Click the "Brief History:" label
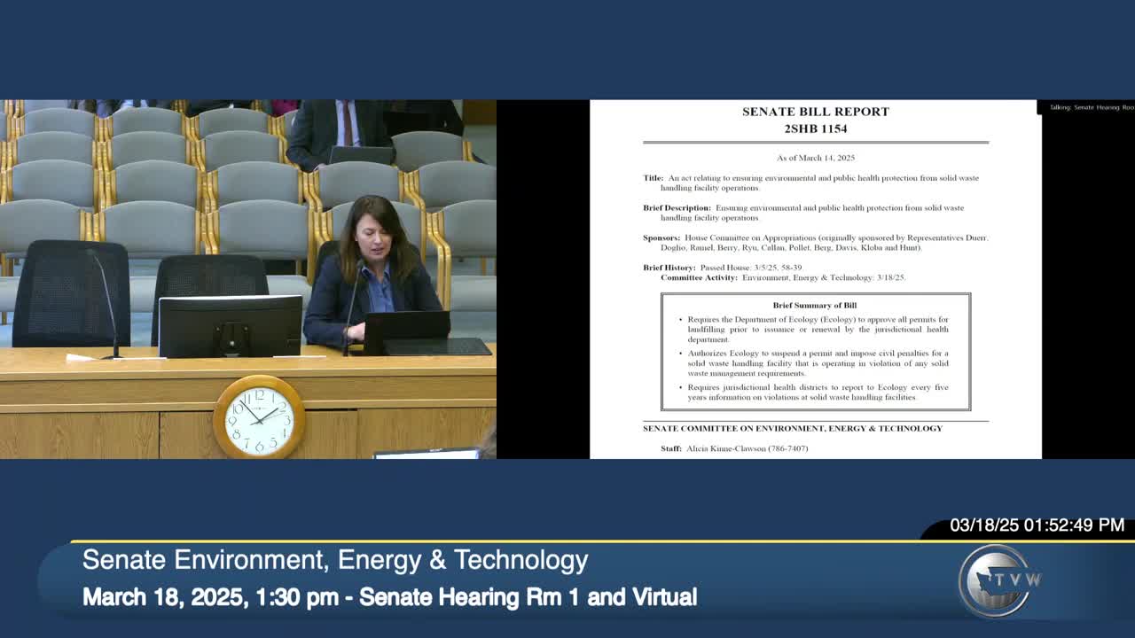1135x638 pixels. coord(669,268)
